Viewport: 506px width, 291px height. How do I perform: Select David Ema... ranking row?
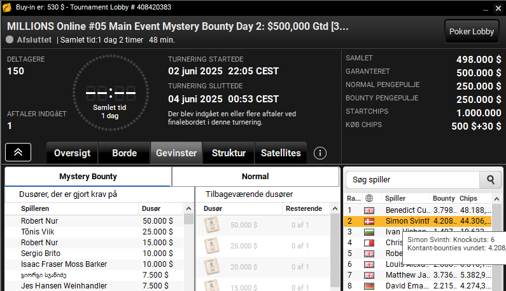(418, 286)
